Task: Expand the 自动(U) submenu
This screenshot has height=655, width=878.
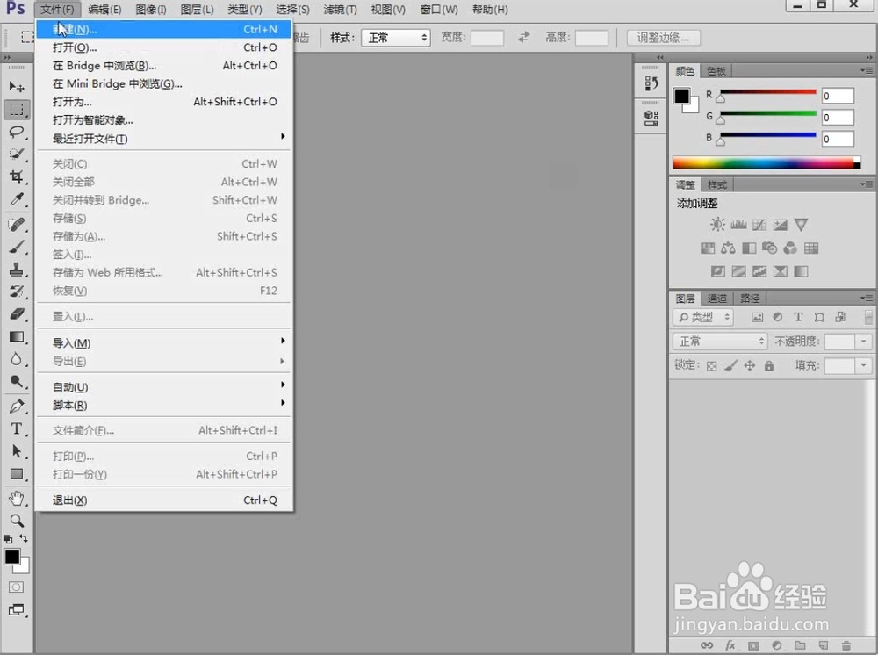Action: point(163,387)
